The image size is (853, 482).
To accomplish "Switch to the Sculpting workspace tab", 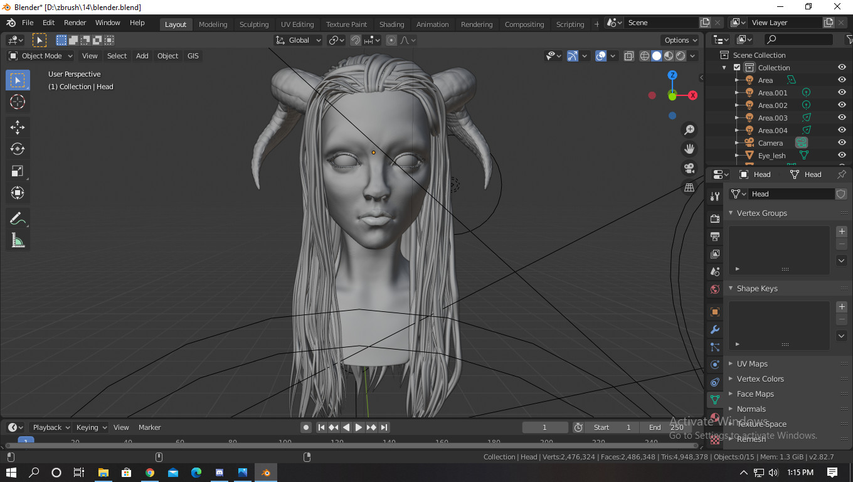I will (254, 24).
